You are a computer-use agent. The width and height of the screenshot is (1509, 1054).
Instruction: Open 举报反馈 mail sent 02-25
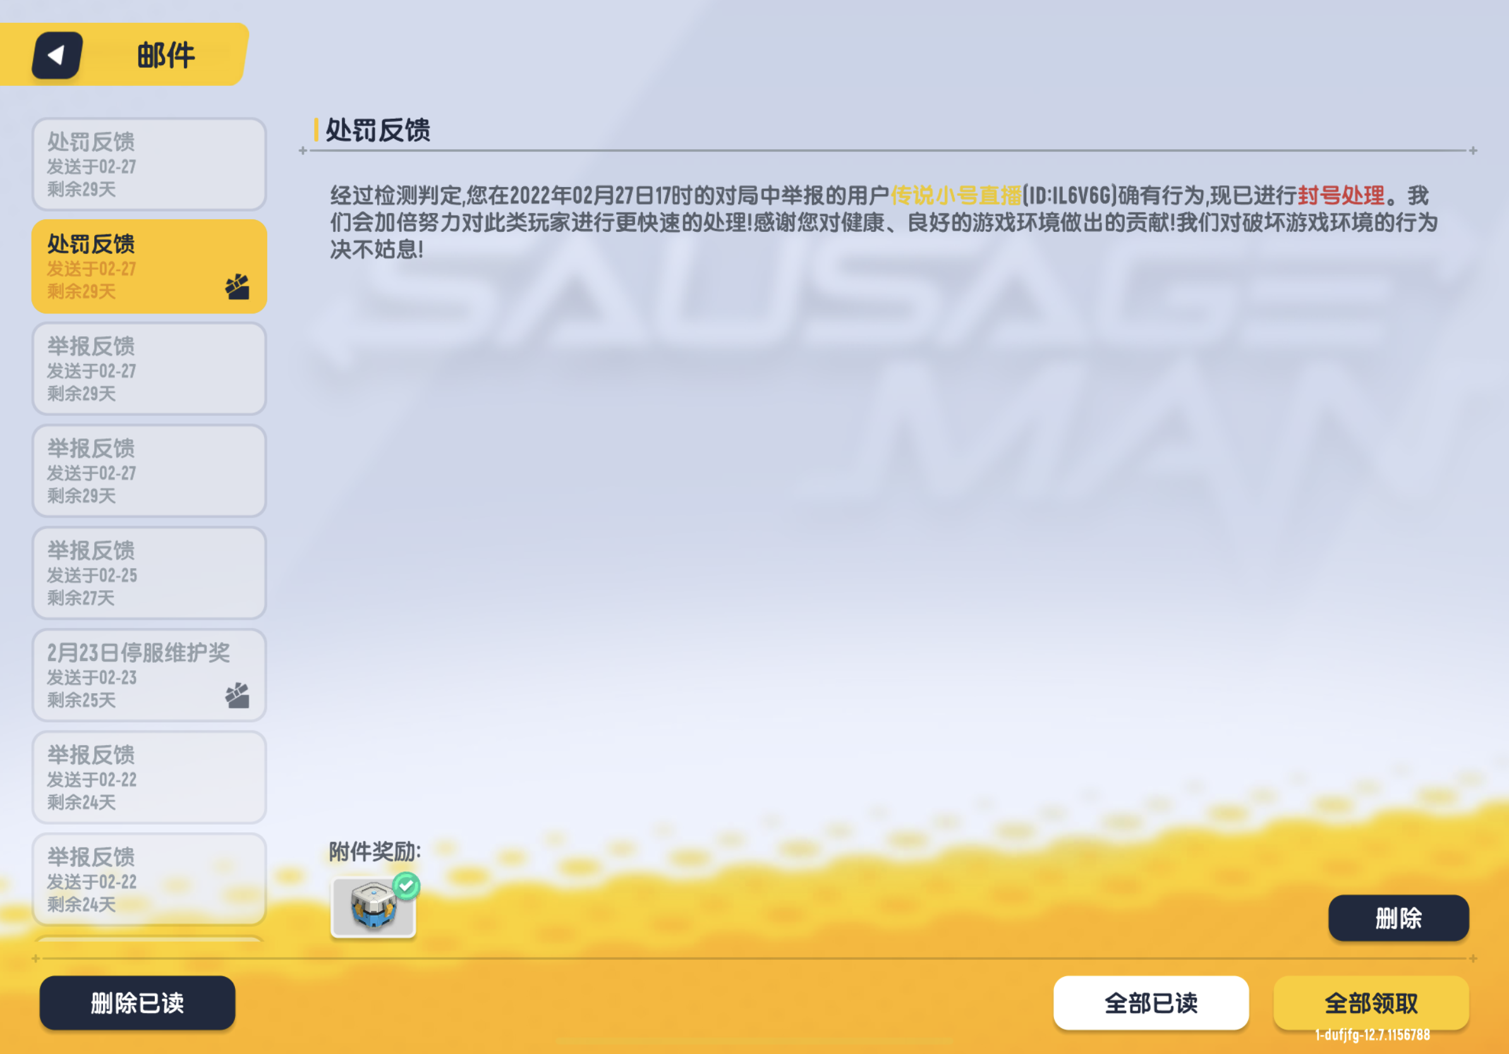[149, 573]
